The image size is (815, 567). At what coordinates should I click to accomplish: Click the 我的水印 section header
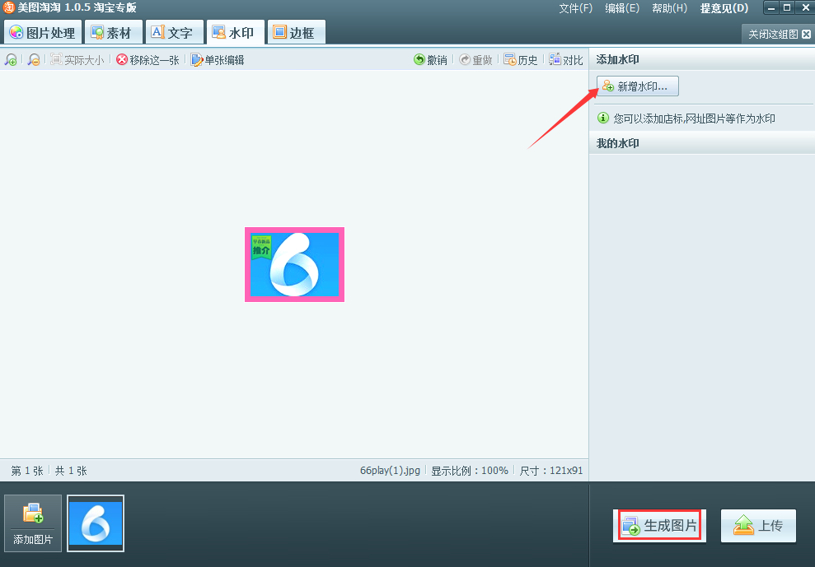tap(701, 143)
